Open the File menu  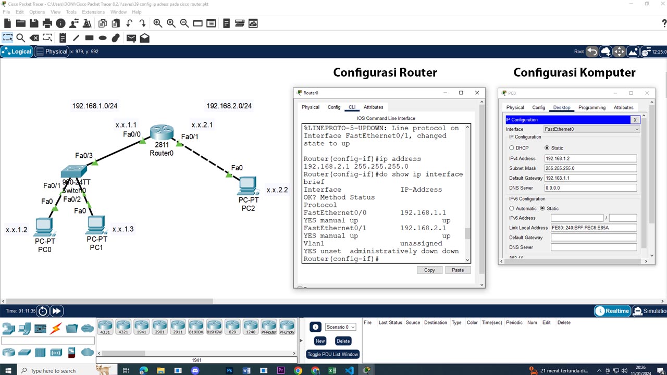click(6, 12)
